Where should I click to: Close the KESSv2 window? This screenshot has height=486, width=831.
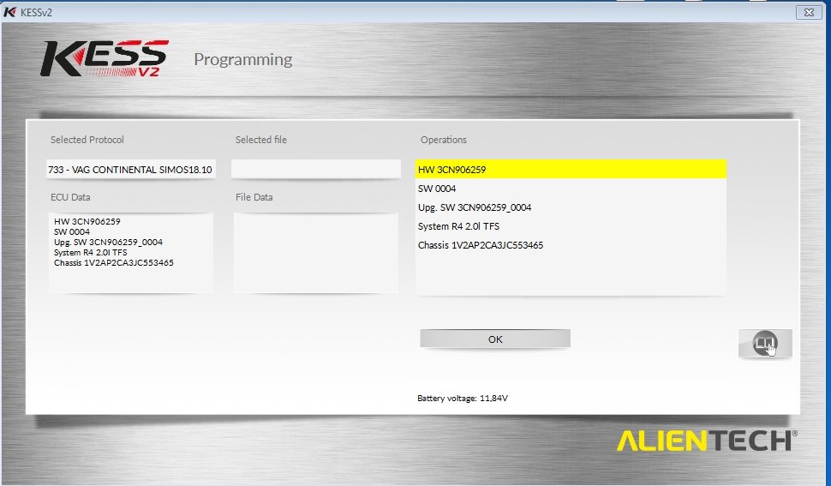tap(809, 12)
